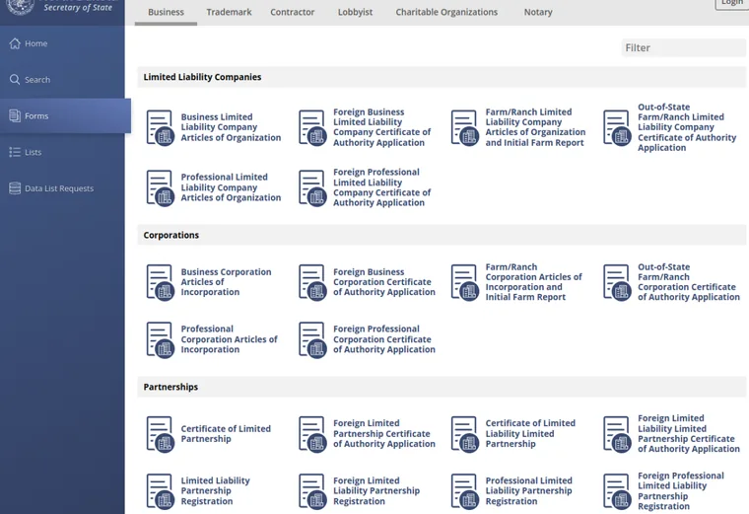
Task: Open Professional Limited Liability Partnership Registration link
Action: tap(528, 491)
